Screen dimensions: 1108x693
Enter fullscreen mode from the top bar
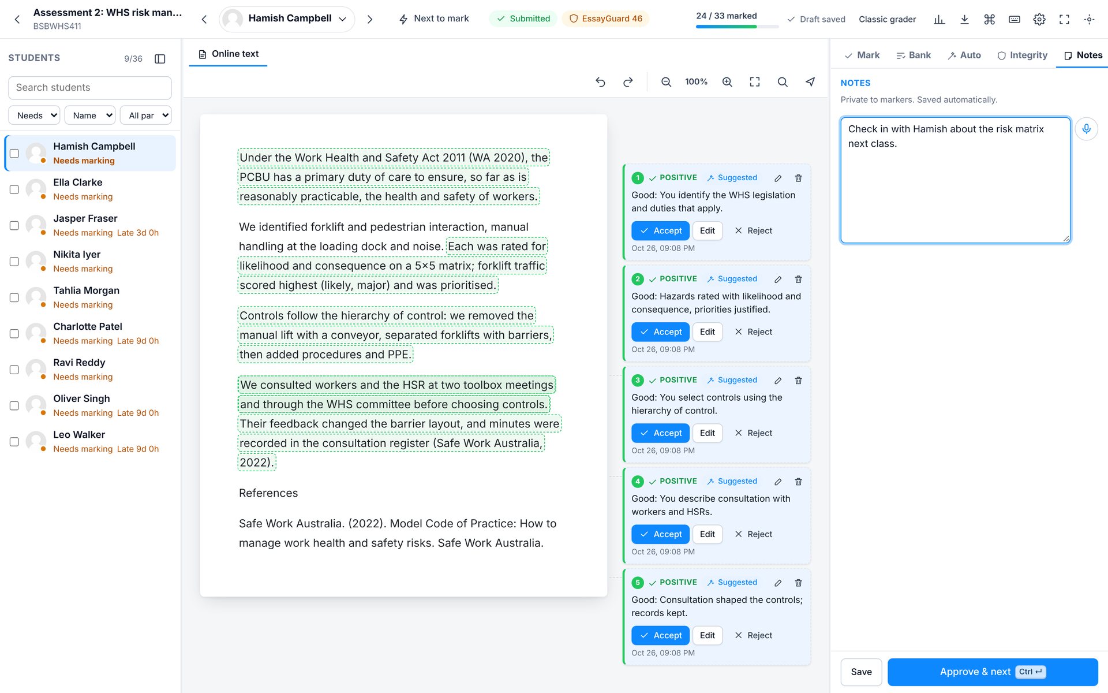[1064, 19]
